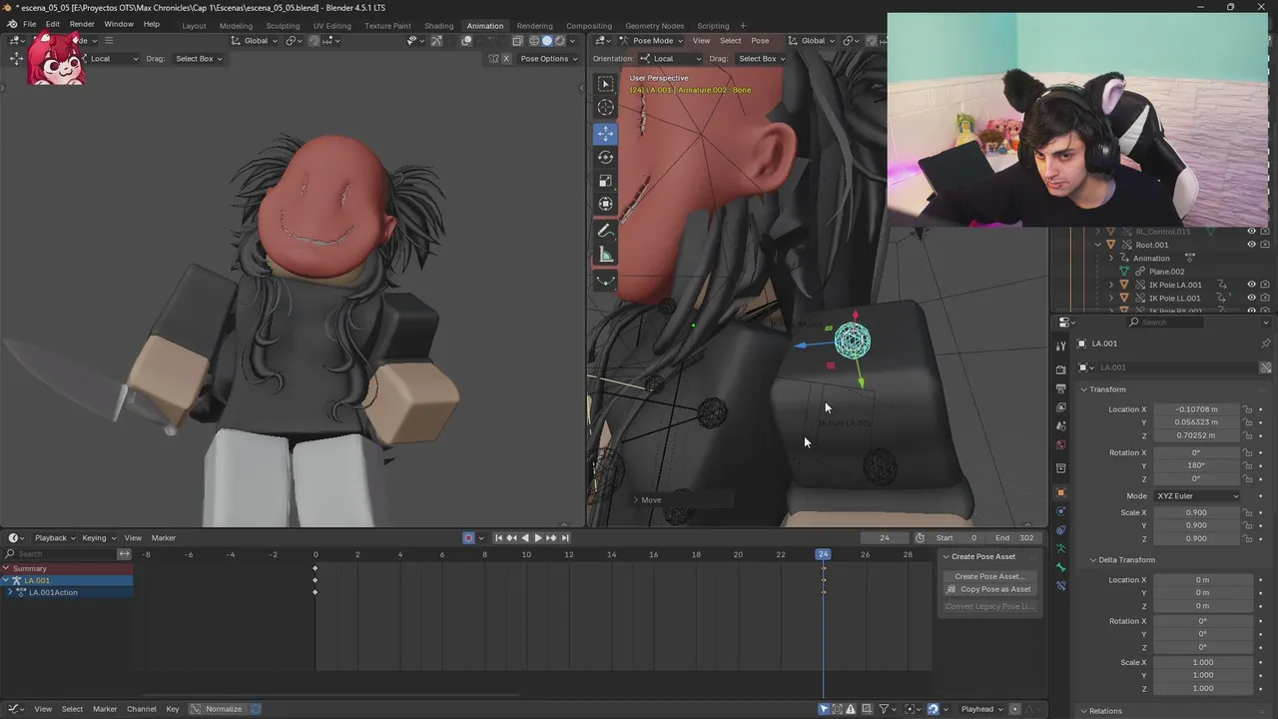Open the View Layer properties tab
The width and height of the screenshot is (1278, 719).
[x=1060, y=407]
